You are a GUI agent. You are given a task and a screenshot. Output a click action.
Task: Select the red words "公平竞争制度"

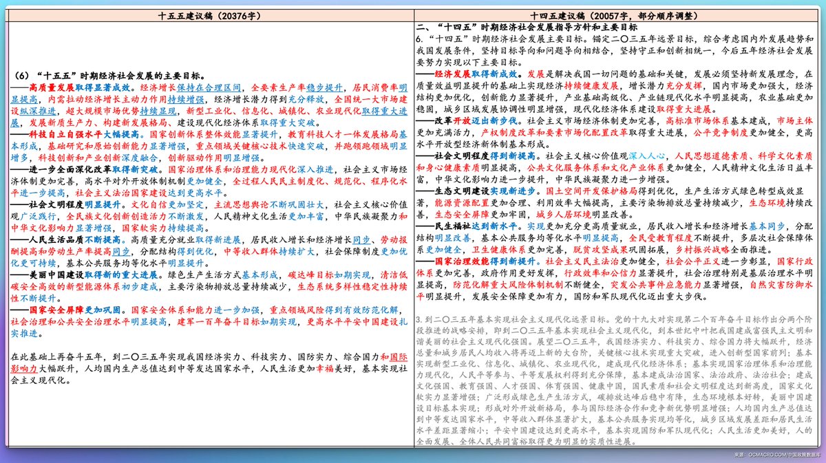(x=720, y=132)
